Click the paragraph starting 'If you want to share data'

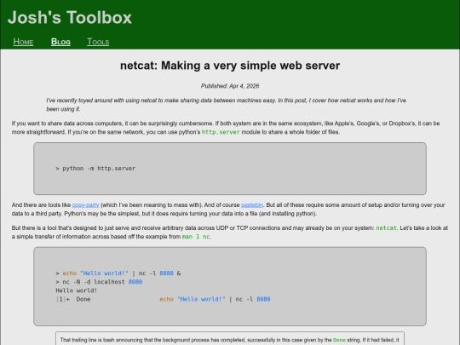pos(226,128)
